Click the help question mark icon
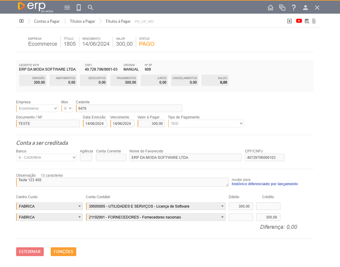The height and width of the screenshot is (267, 340). click(x=294, y=8)
